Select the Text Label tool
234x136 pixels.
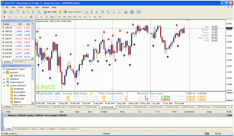(46, 17)
